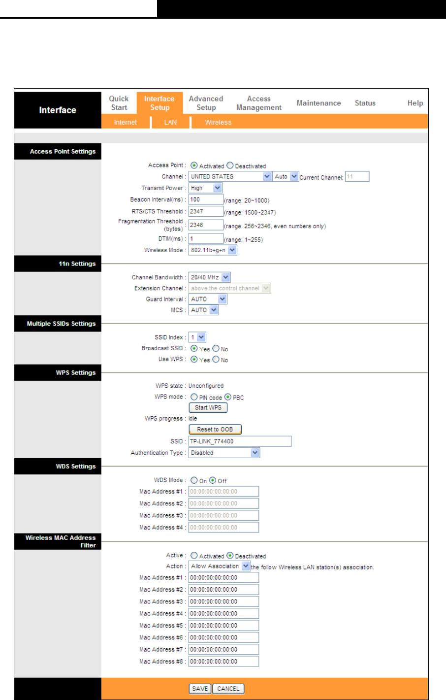This screenshot has height=700, width=446.
Task: Click the 'range: 20~1000' hint text
Action: click(x=247, y=200)
